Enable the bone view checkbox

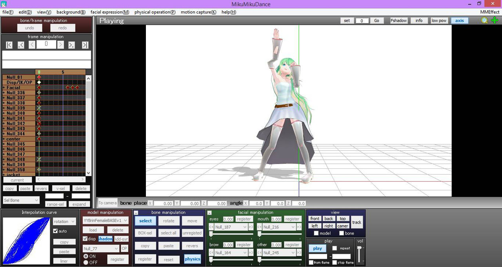342,233
